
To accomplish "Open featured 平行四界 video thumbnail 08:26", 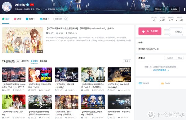I will point(23,40).
